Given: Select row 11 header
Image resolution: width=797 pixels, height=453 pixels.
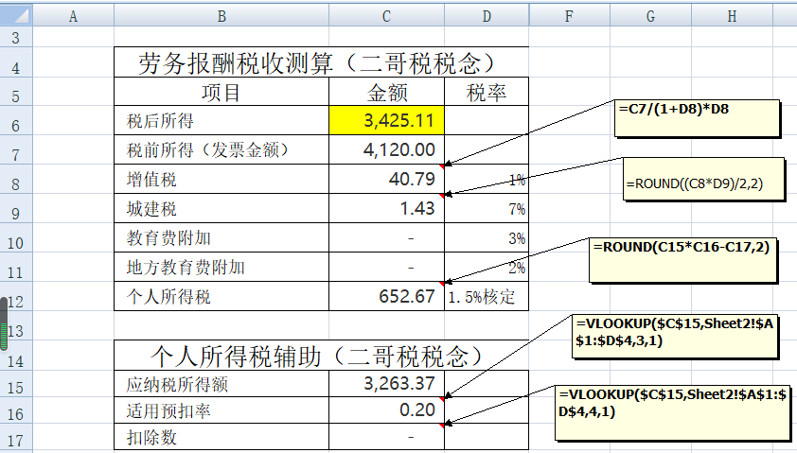Looking at the screenshot, I should 16,267.
